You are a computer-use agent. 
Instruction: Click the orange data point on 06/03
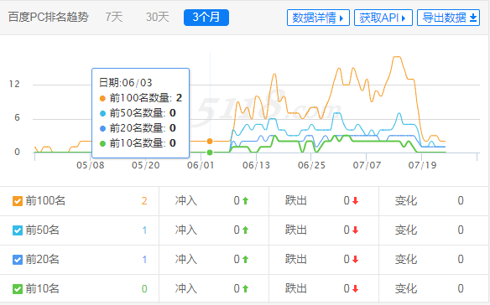point(210,141)
